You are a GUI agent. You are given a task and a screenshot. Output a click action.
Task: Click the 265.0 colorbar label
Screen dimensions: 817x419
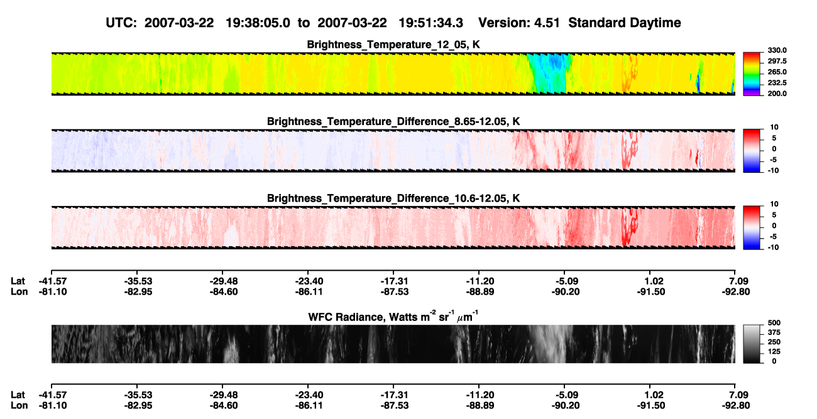pyautogui.click(x=777, y=72)
